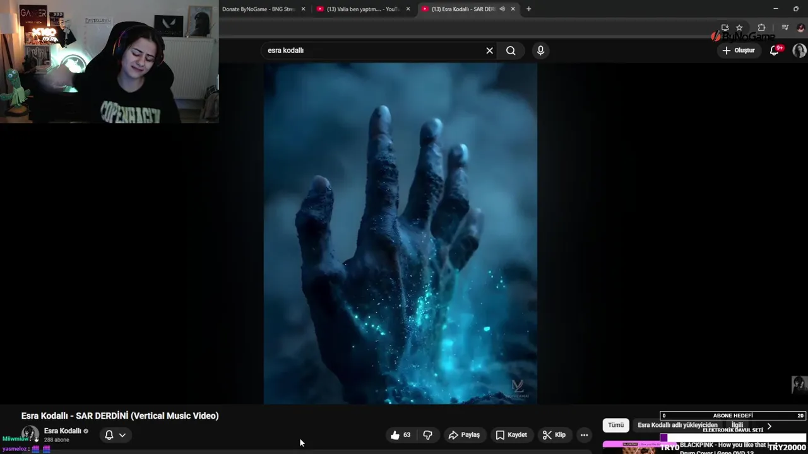This screenshot has width=808, height=454.
Task: Select the Tümü filter chip
Action: [x=615, y=425]
